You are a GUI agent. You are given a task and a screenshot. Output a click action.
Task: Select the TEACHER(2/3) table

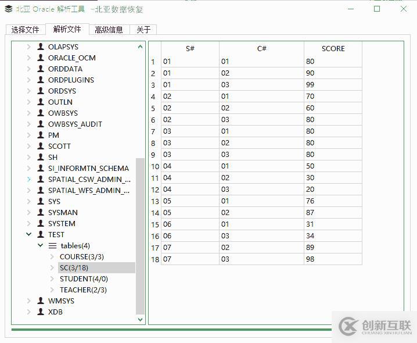coord(83,290)
